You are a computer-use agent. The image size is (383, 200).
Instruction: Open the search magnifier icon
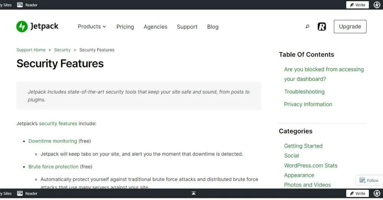tap(307, 27)
